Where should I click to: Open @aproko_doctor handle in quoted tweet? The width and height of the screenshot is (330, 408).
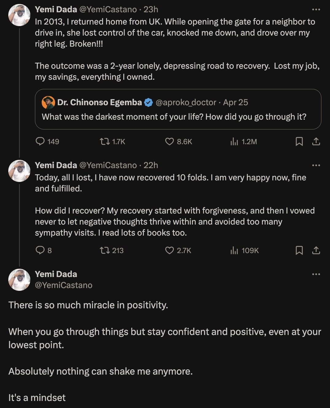186,102
